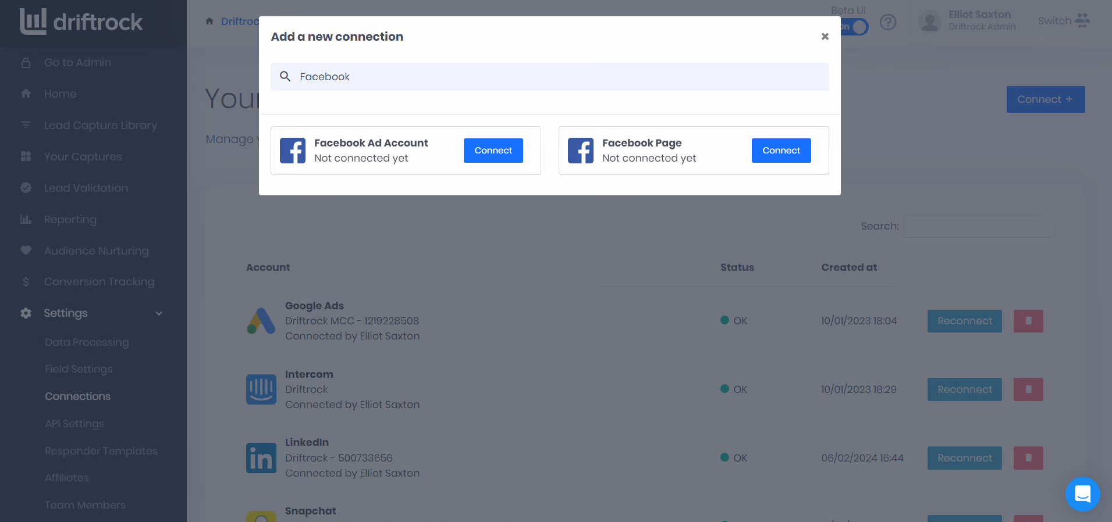Connect the Facebook Ad Account
Screen dimensions: 1112x522
(493, 151)
